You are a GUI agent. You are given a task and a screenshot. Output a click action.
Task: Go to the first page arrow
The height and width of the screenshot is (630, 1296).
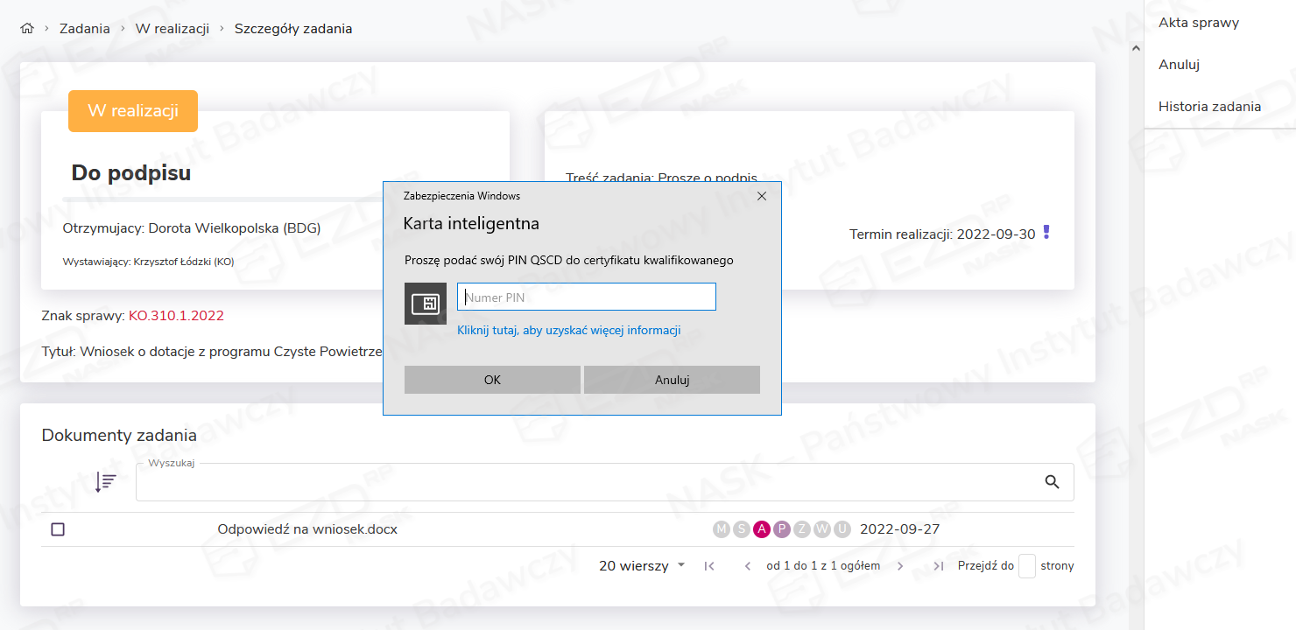[709, 566]
